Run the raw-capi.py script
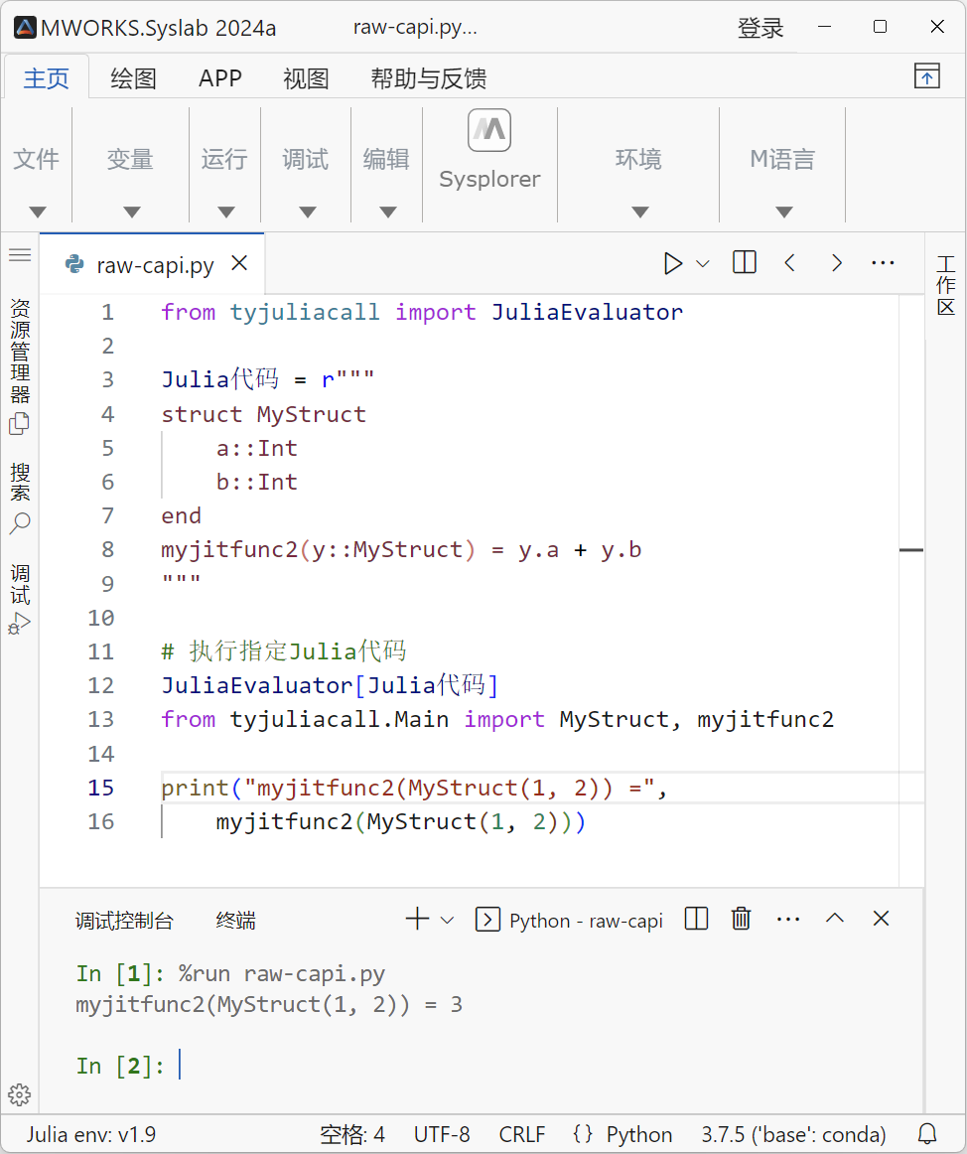 (x=672, y=262)
